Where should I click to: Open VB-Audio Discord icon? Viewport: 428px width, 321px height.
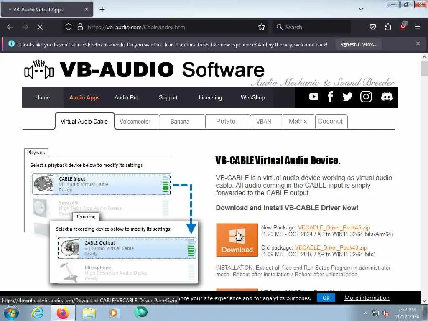[387, 97]
